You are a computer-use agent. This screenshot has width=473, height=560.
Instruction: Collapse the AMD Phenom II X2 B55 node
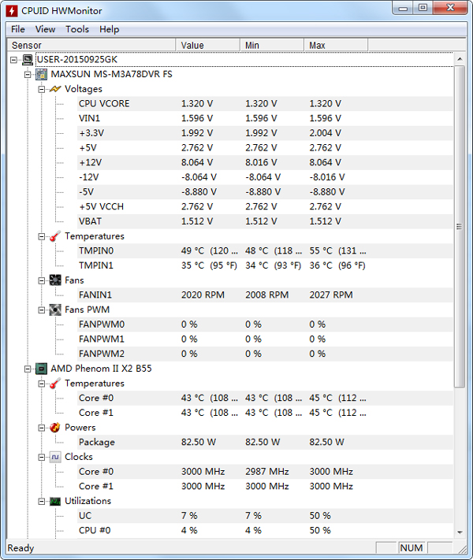(28, 369)
